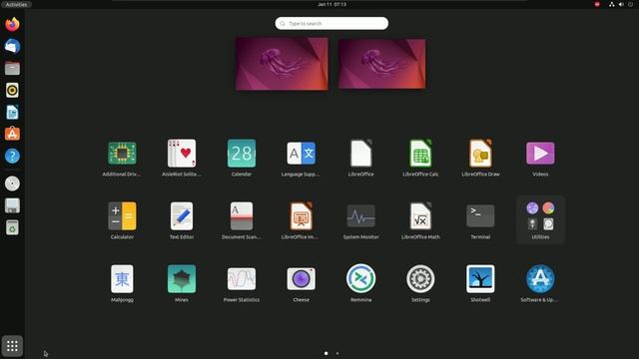Screen dimensions: 639x359
Task: Open LibreOffice Writer from the dock
Action: [x=12, y=112]
